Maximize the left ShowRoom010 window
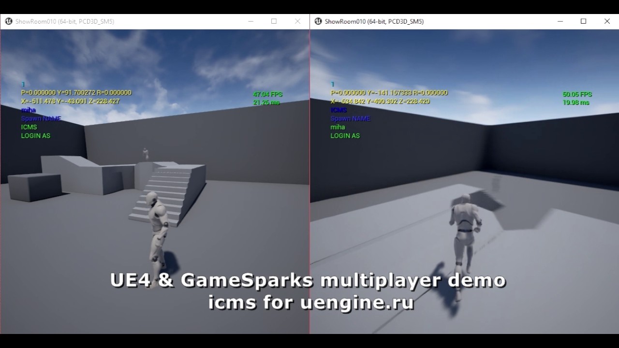This screenshot has width=619, height=348. coord(274,21)
